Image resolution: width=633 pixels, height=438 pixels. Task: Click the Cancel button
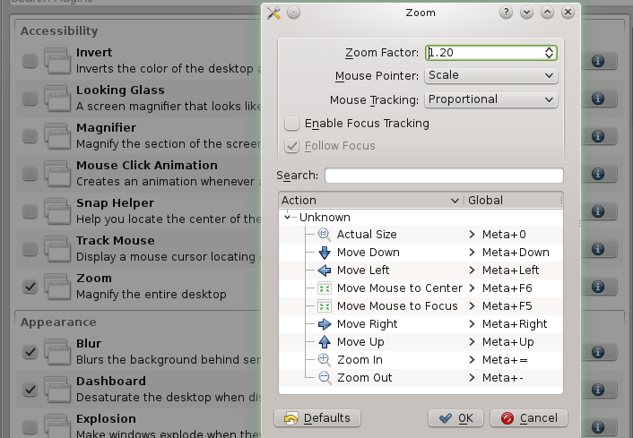[x=529, y=418]
